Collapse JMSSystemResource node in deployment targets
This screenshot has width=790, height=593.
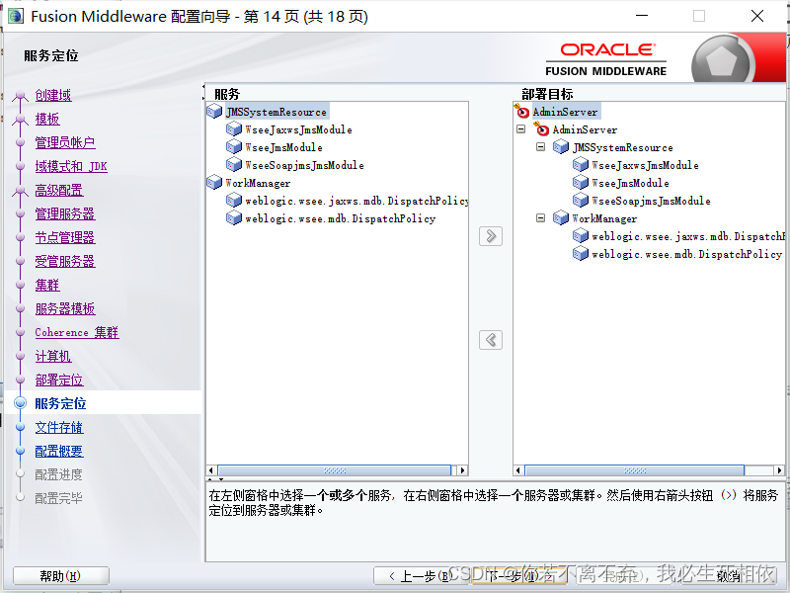[540, 147]
